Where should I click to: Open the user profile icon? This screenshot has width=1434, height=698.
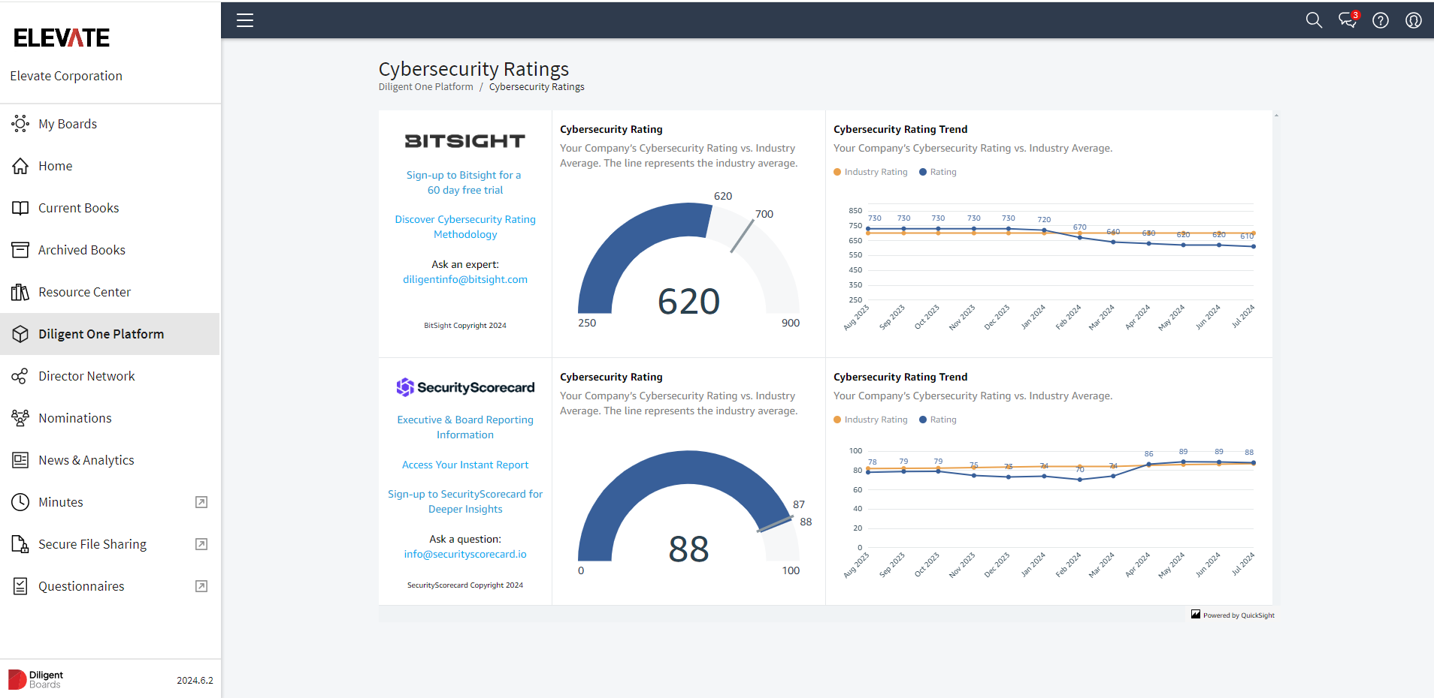(1414, 20)
